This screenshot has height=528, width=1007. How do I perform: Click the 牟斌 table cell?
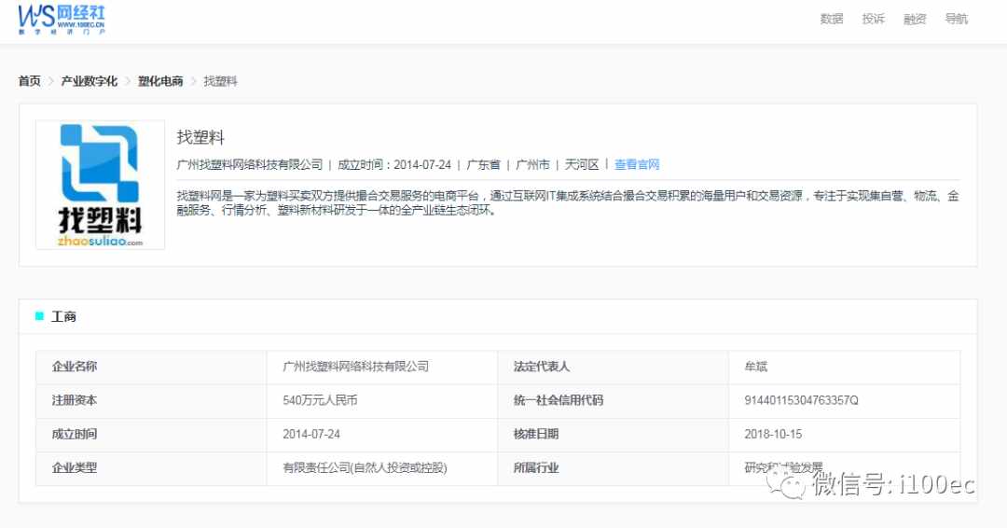click(845, 367)
